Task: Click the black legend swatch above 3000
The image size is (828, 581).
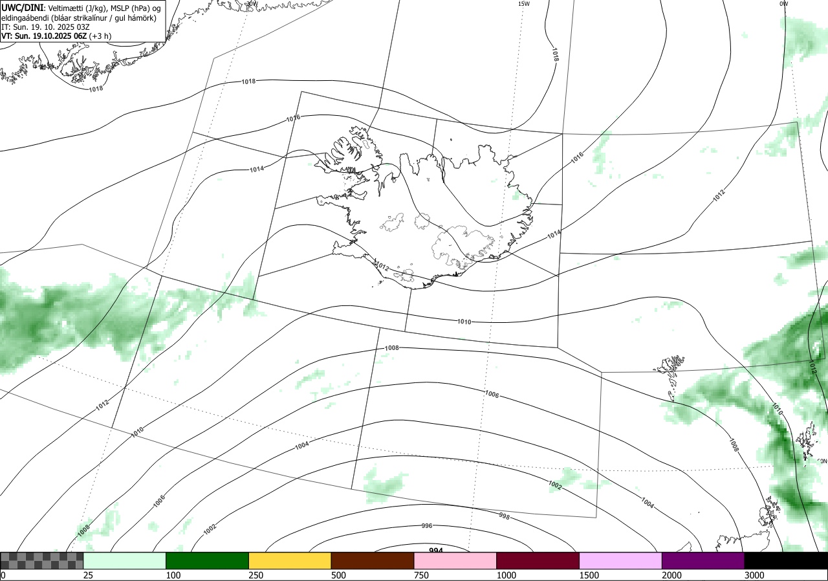Action: tap(786, 560)
